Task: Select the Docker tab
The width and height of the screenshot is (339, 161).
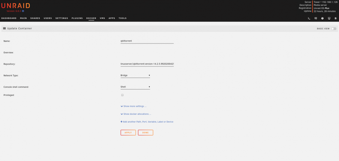Action: point(91,18)
